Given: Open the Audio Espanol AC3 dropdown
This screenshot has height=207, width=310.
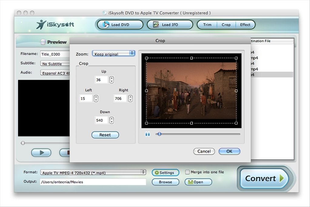Looking at the screenshot, I should 55,73.
